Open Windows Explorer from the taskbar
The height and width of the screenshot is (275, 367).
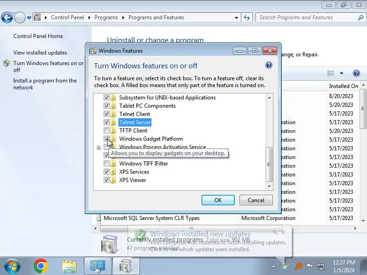69,266
